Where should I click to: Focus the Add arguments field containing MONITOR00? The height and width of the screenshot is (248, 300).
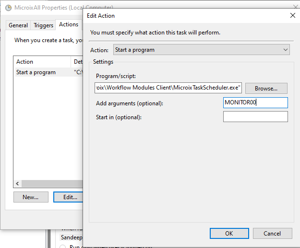click(255, 102)
